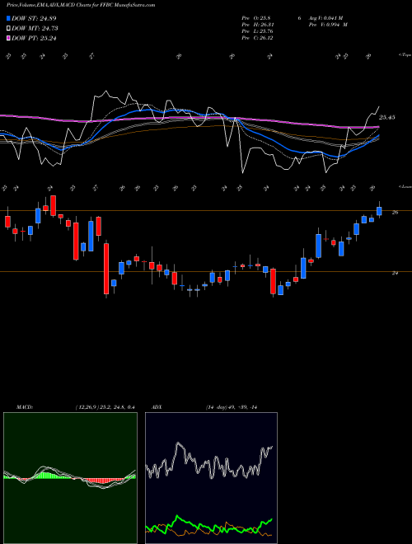
Task: Click the ADX panel heading
Action: (x=157, y=407)
